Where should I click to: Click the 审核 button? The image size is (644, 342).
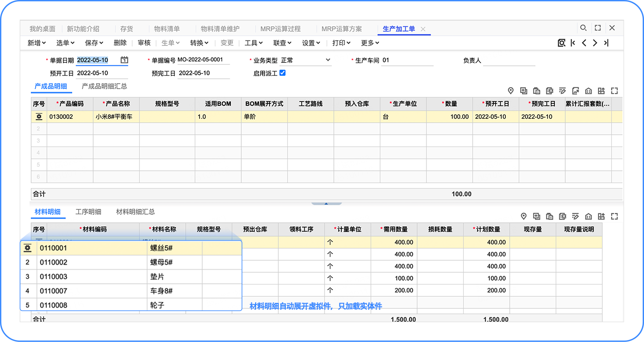pyautogui.click(x=144, y=43)
